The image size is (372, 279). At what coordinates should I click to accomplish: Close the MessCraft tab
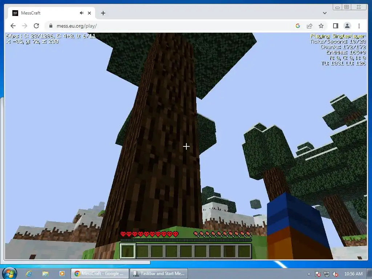point(89,13)
